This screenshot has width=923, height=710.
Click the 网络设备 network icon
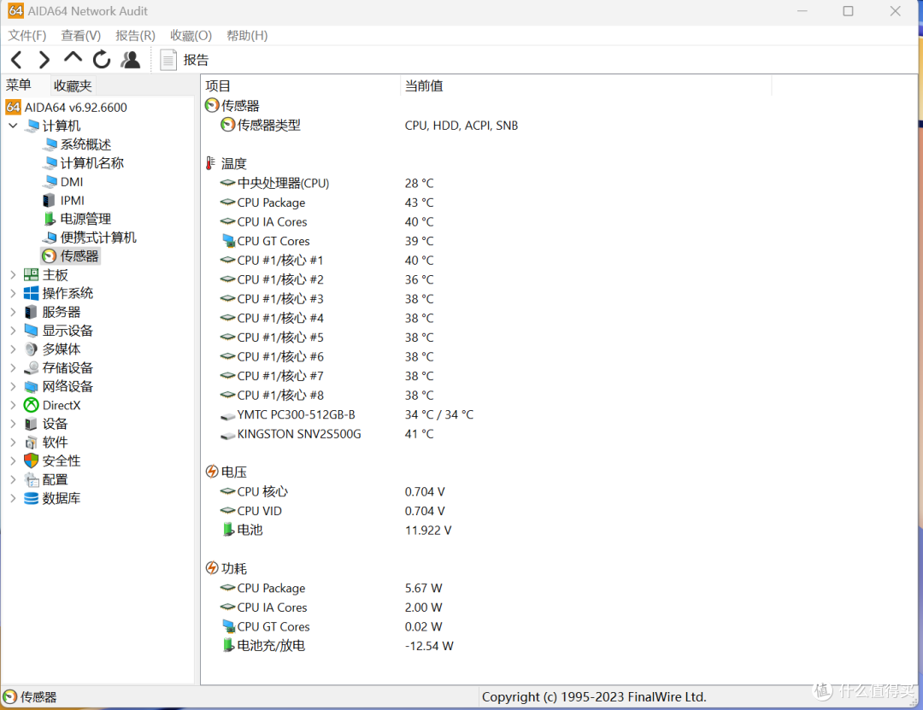point(32,386)
